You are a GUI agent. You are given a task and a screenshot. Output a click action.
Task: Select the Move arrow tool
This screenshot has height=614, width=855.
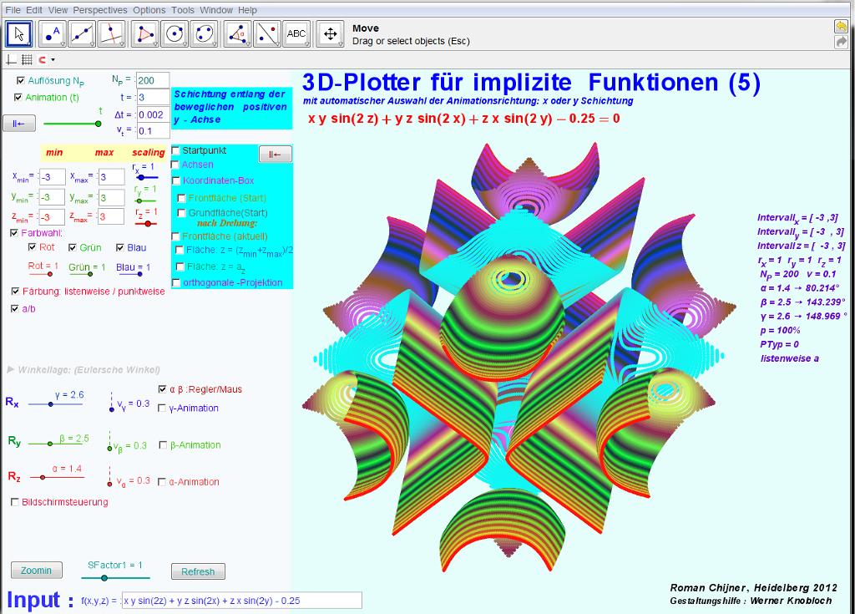[20, 33]
